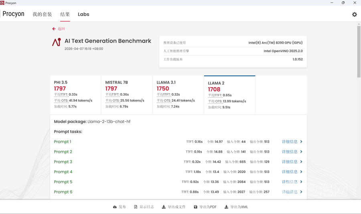The width and height of the screenshot is (361, 214).
Task: Click the export as PDF save icon
Action: [x=195, y=207]
